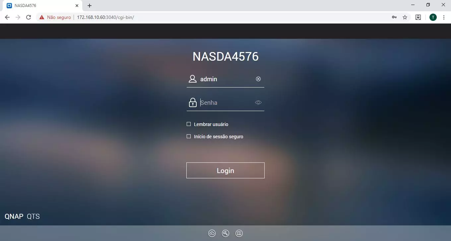Click the padlock icon beside Senha
The image size is (451, 241).
pyautogui.click(x=193, y=102)
